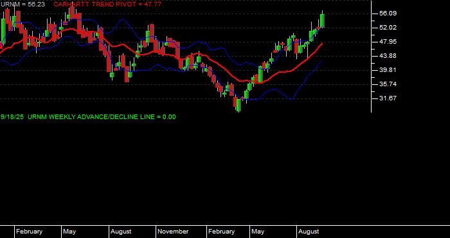
Task: Select the 47.95 price axis value
Action: (388, 42)
